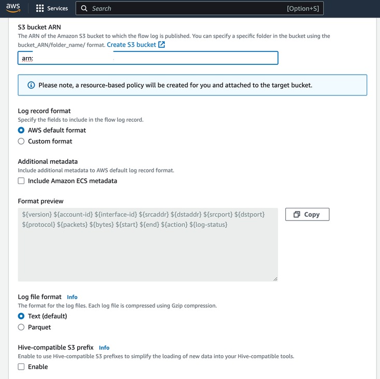Click the Gzip compression description text
Image resolution: width=380 pixels, height=379 pixels.
pyautogui.click(x=118, y=306)
